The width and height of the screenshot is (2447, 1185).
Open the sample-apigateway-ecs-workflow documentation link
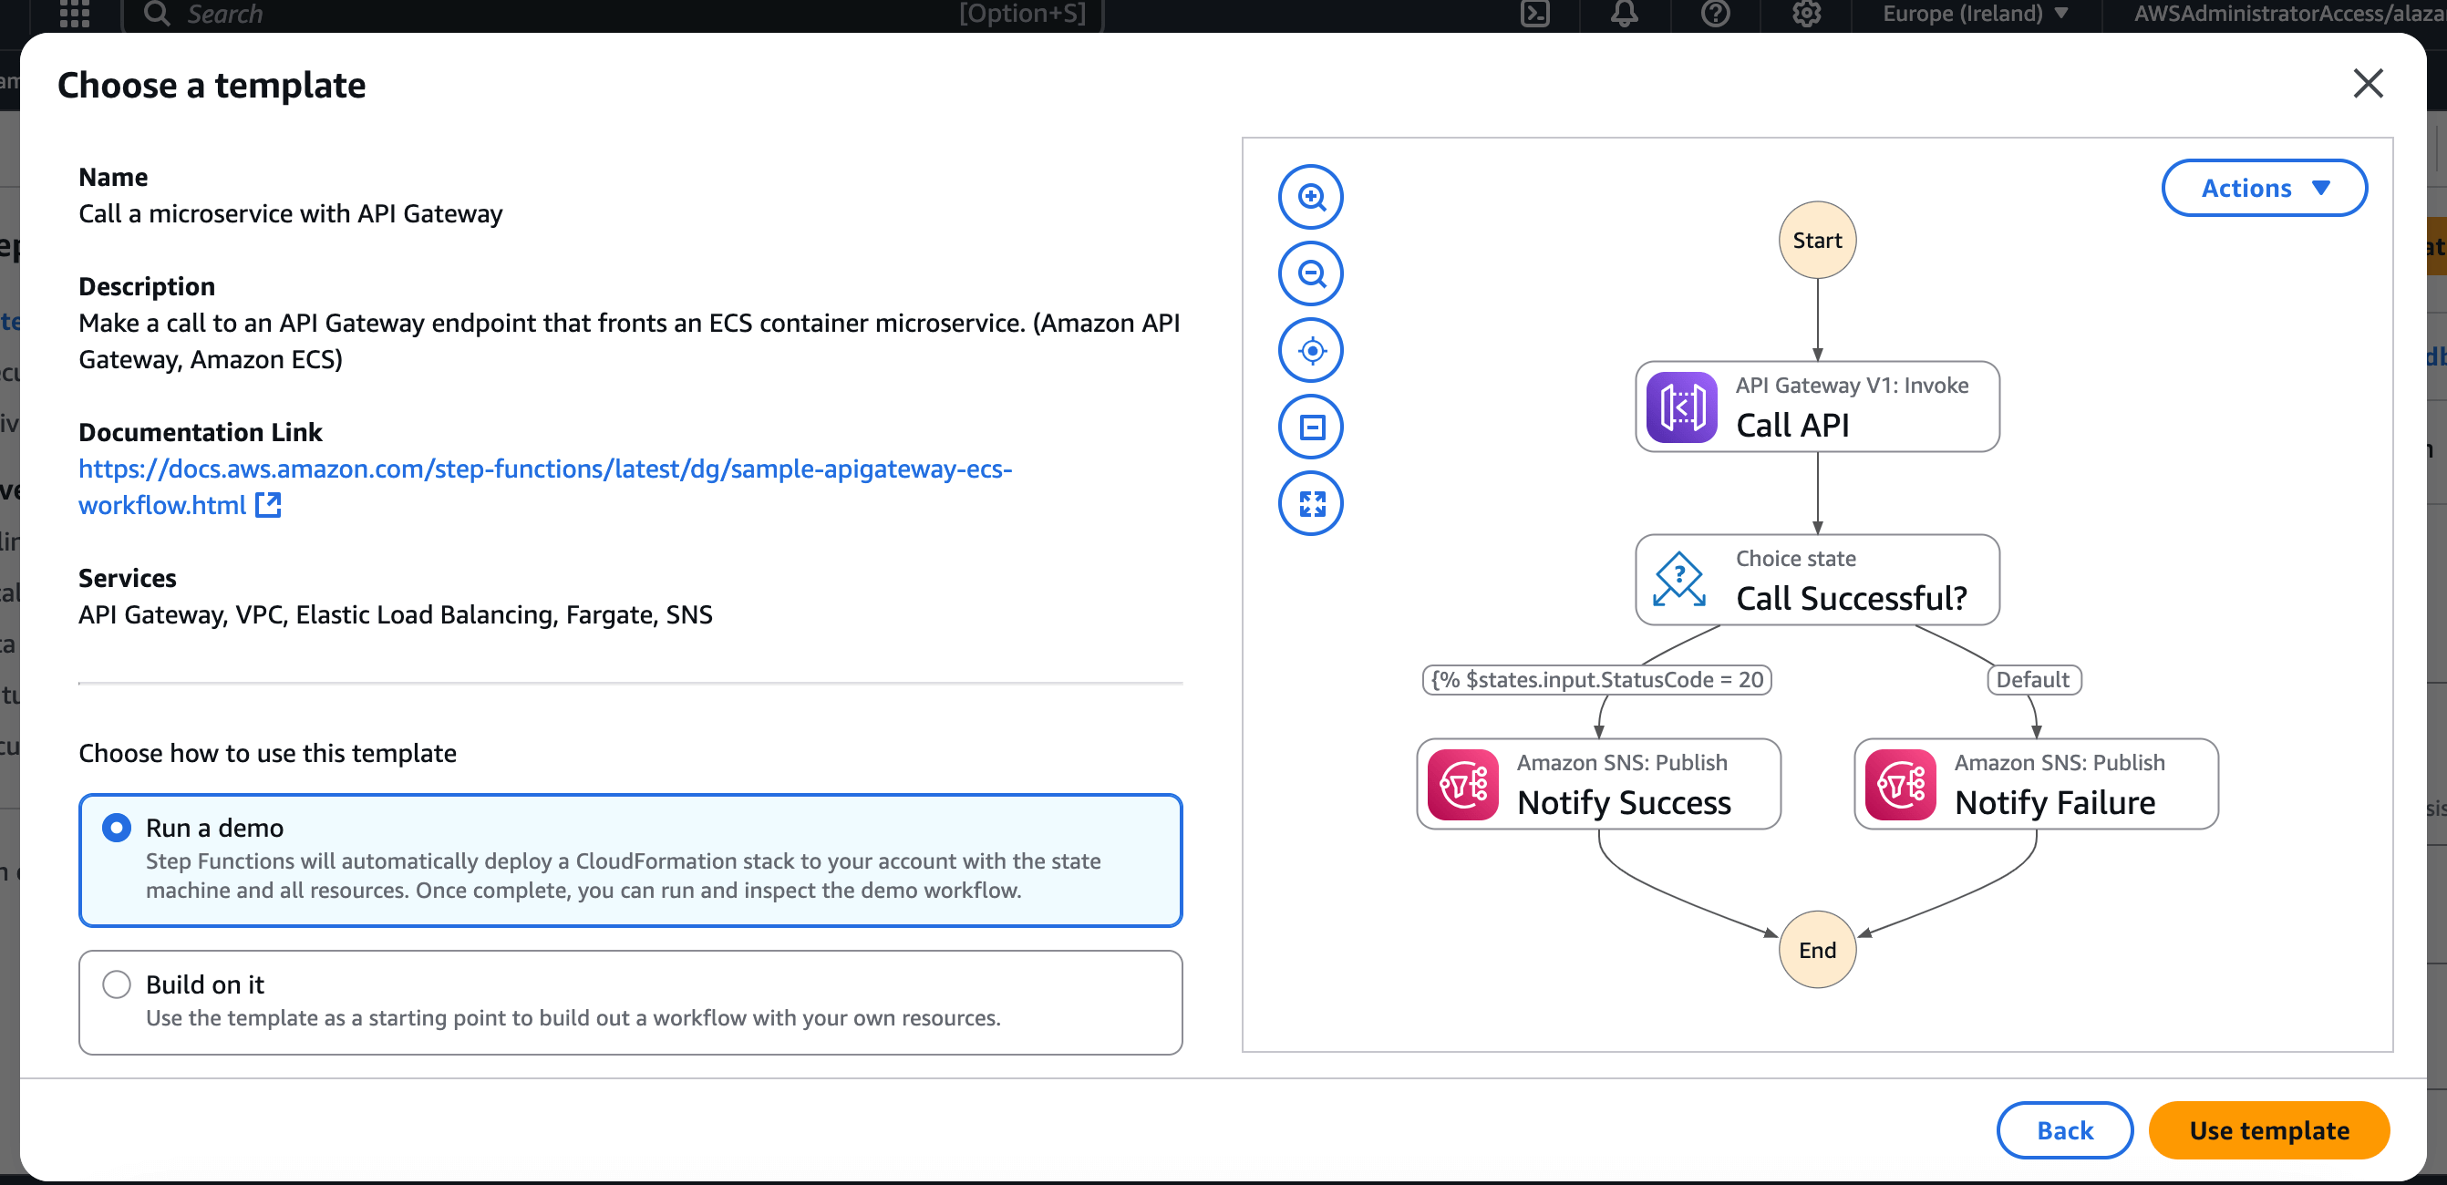[x=544, y=469]
